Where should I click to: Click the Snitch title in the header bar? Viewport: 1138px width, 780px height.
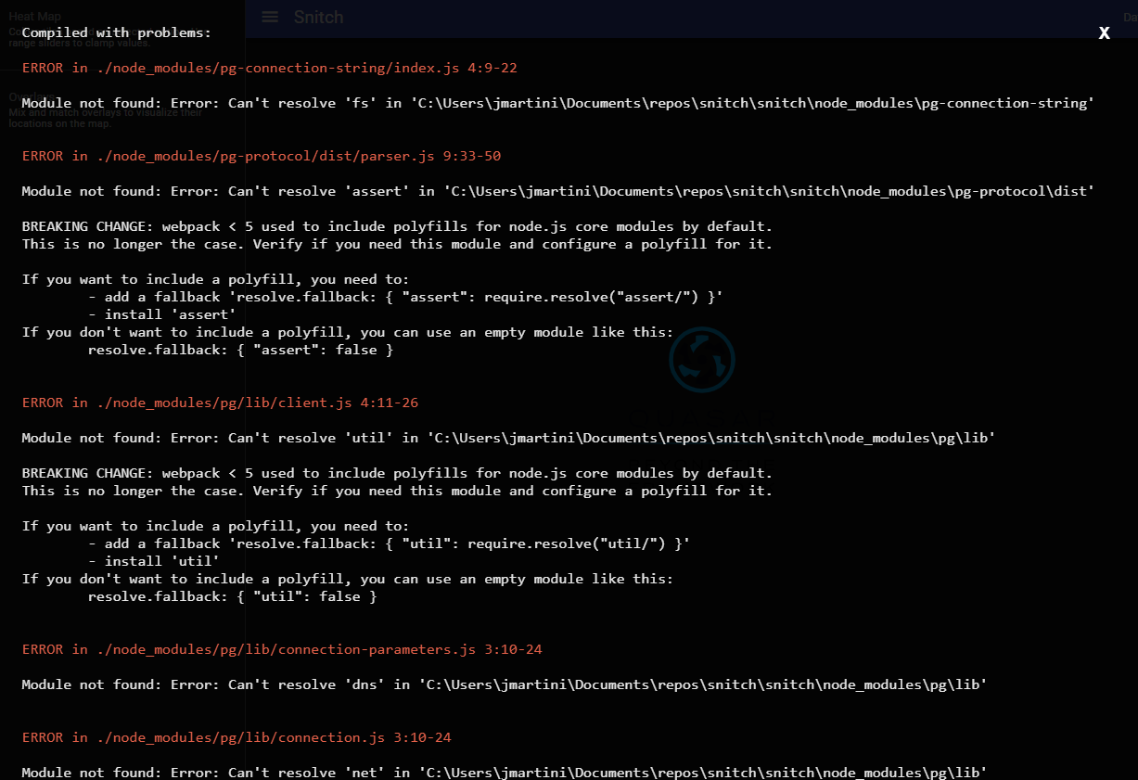[319, 17]
